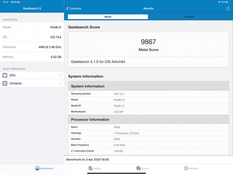The height and width of the screenshot is (175, 233).
Task: Tap the Processor ARM @ 2.48 GHz row
Action: click(32, 47)
